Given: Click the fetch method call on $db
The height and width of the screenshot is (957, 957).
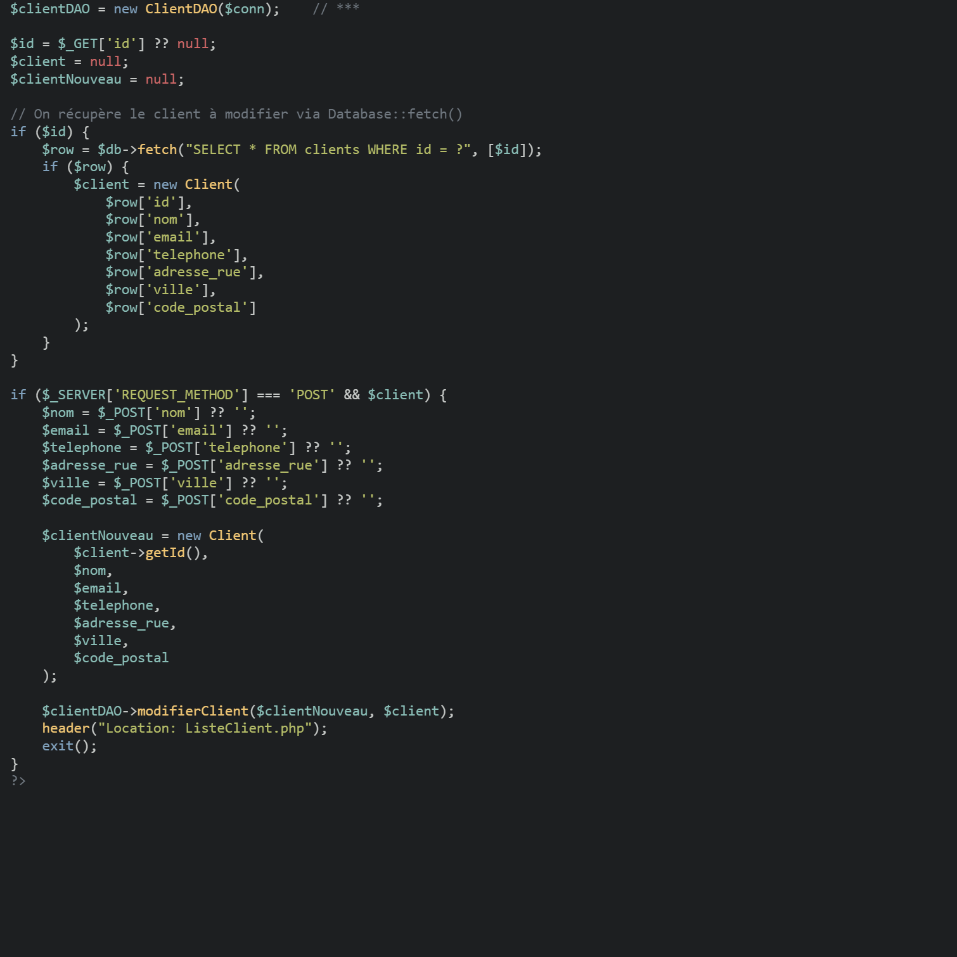Looking at the screenshot, I should pyautogui.click(x=157, y=150).
